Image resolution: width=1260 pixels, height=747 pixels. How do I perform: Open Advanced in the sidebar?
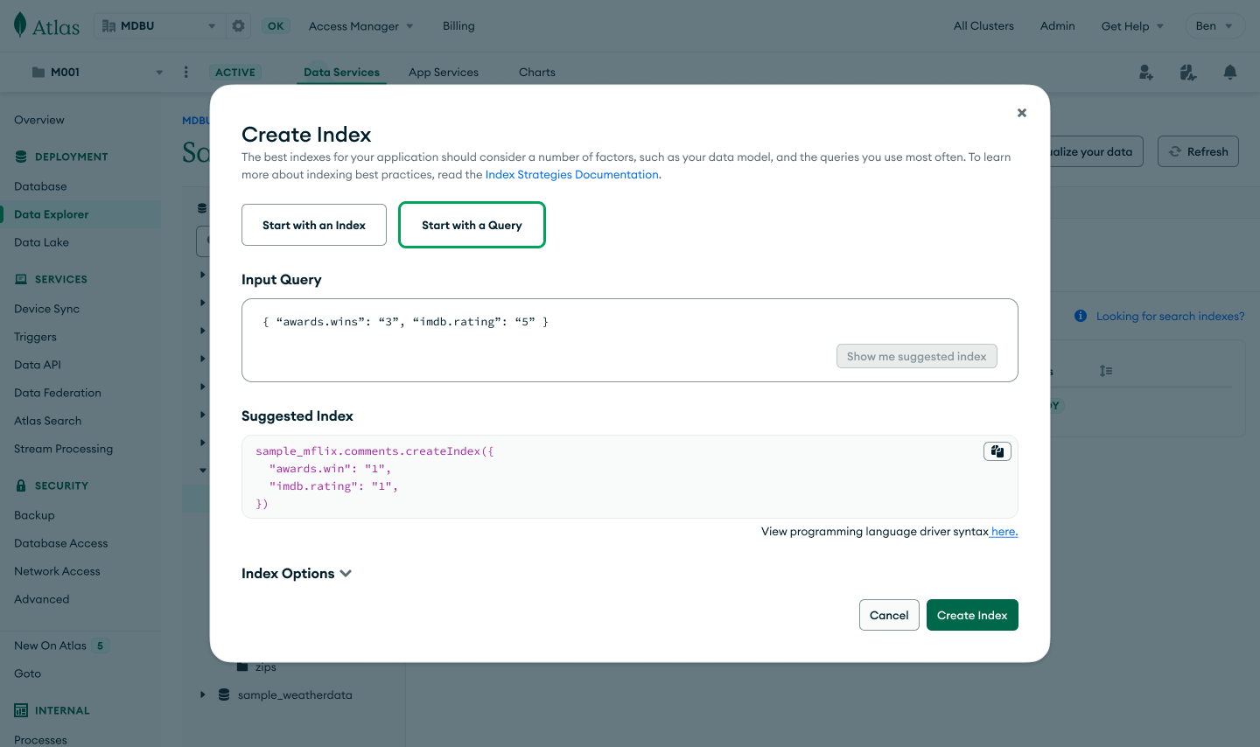point(41,599)
